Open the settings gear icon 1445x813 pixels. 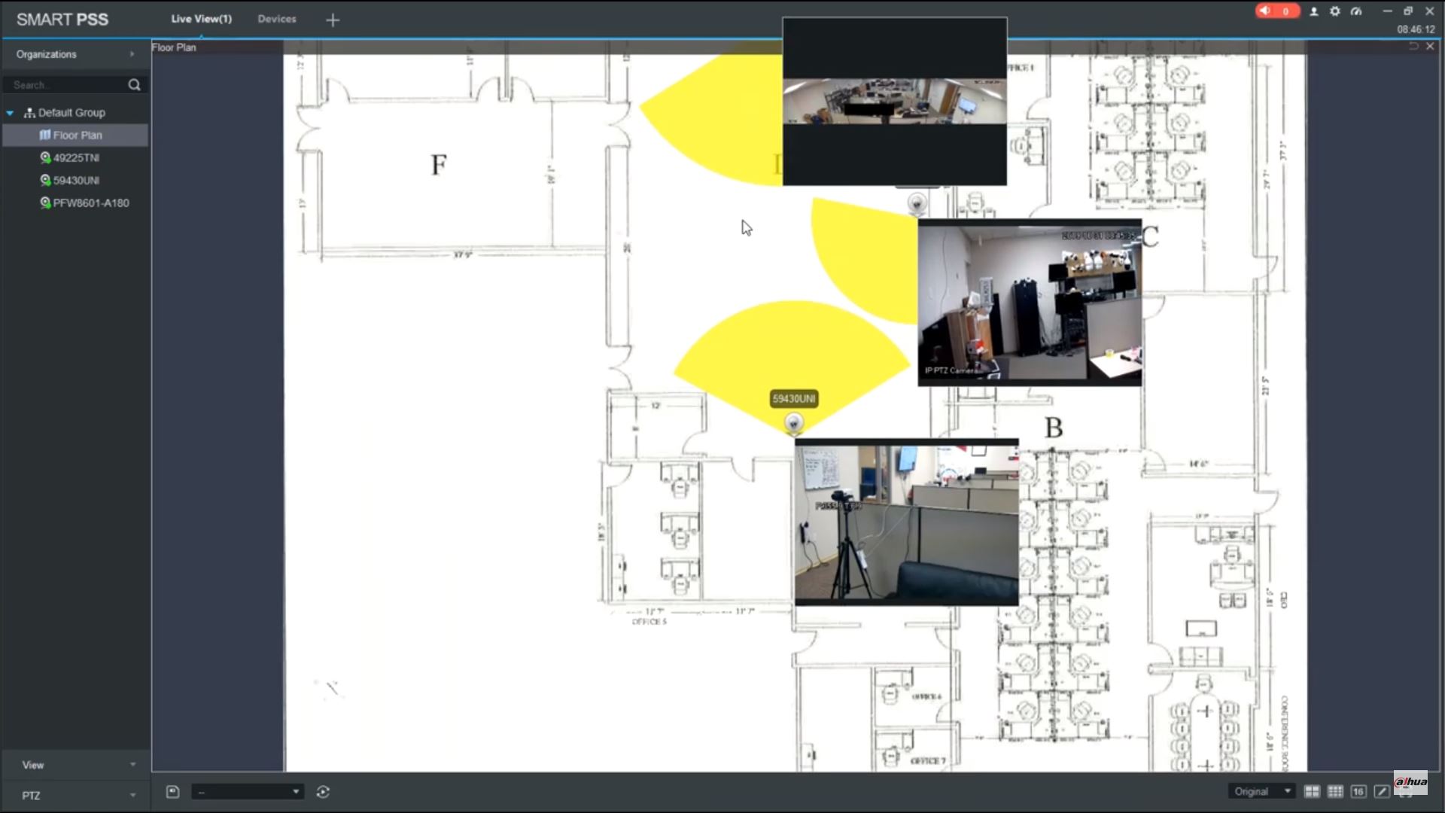click(x=1335, y=11)
